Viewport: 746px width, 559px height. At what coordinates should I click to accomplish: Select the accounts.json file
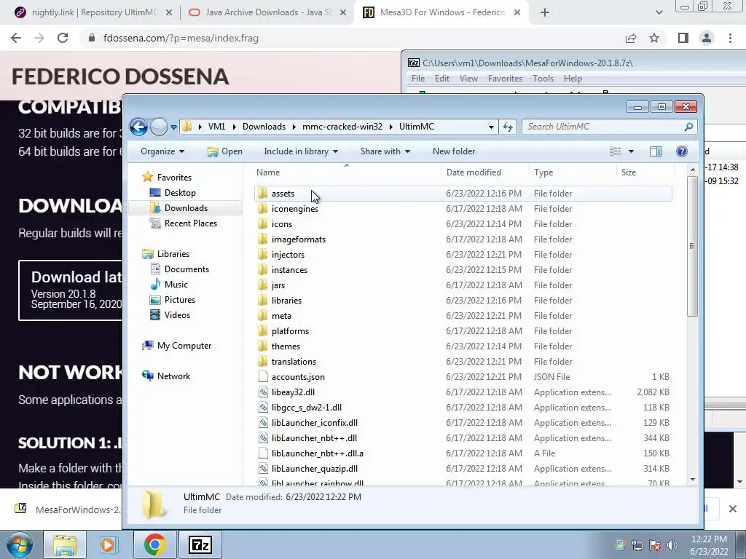point(298,377)
